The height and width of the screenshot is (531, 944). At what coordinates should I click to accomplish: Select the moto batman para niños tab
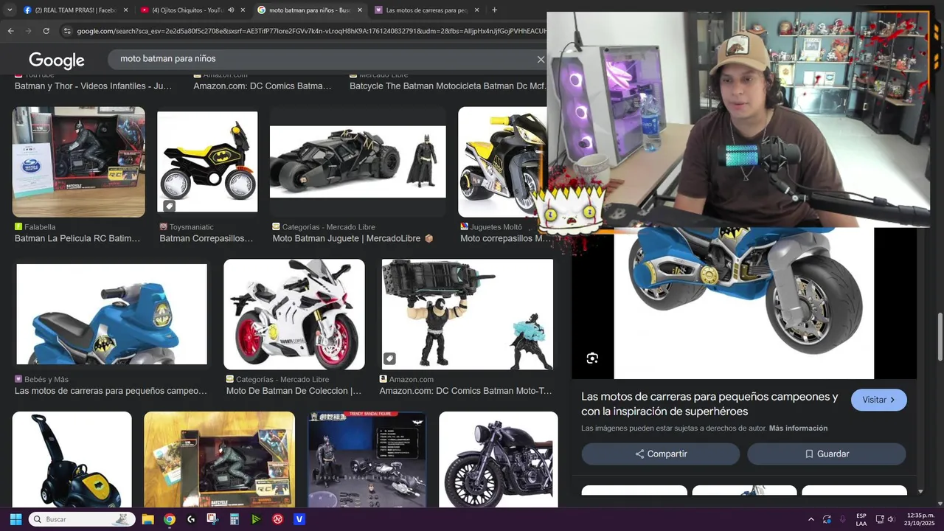click(x=310, y=10)
